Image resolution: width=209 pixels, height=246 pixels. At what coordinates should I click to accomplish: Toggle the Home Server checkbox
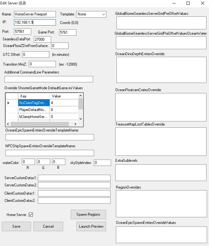point(31,215)
